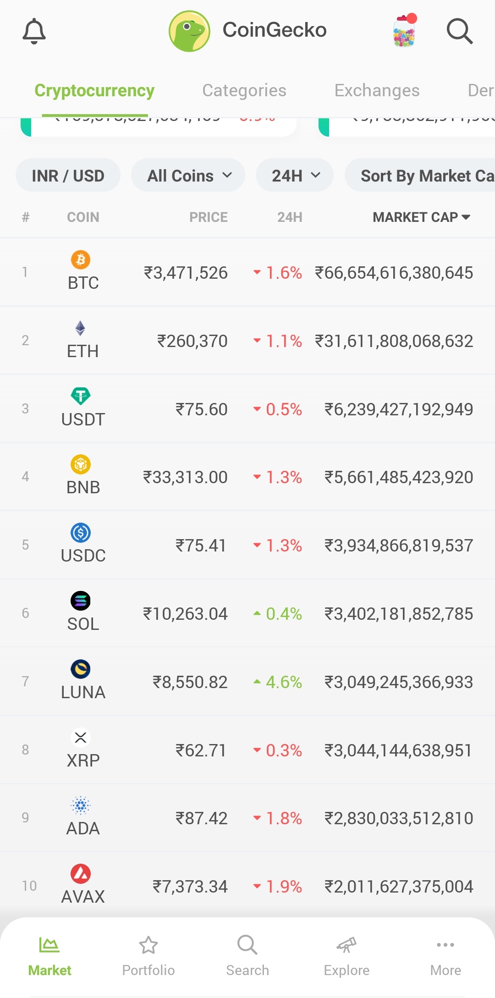Sort by PRICE column header

click(x=209, y=217)
